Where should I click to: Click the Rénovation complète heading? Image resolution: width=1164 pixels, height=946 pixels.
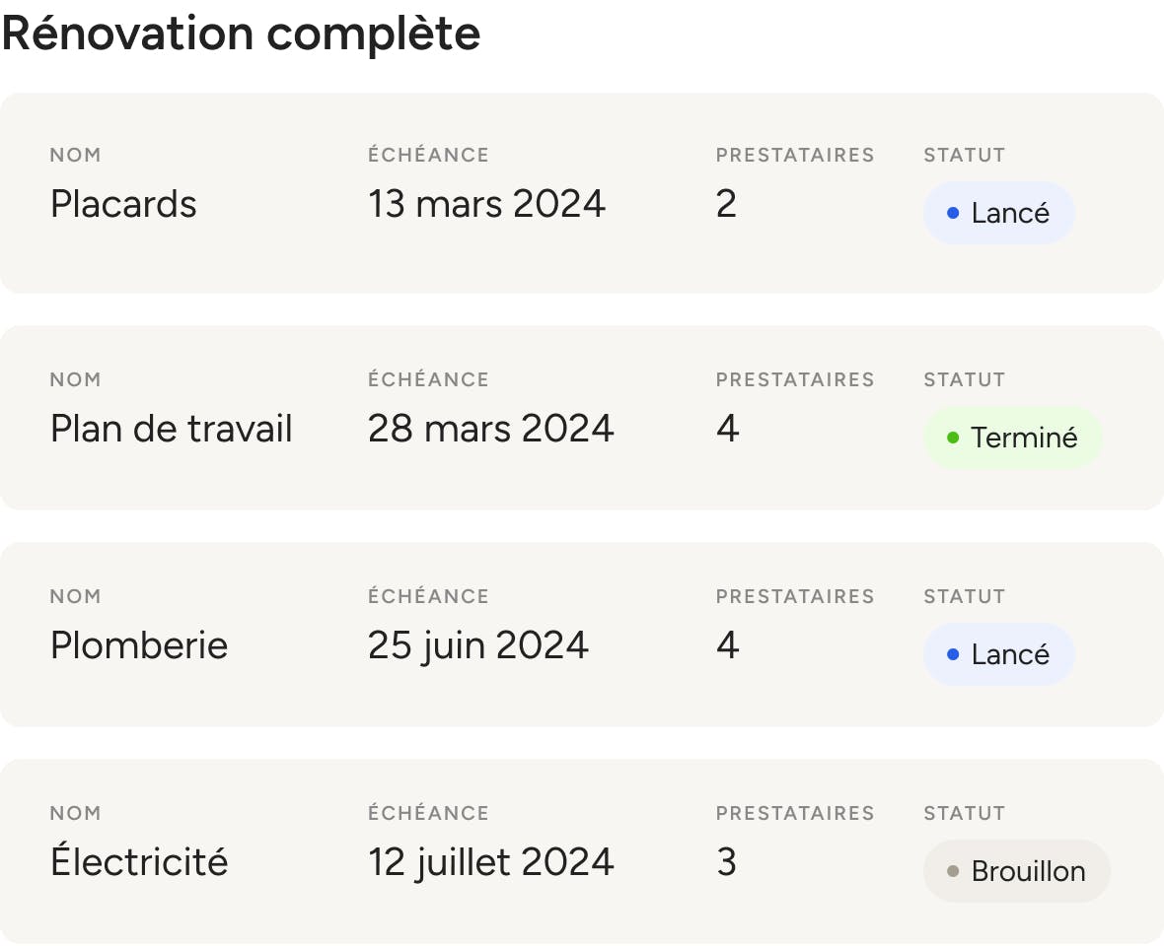tap(242, 34)
